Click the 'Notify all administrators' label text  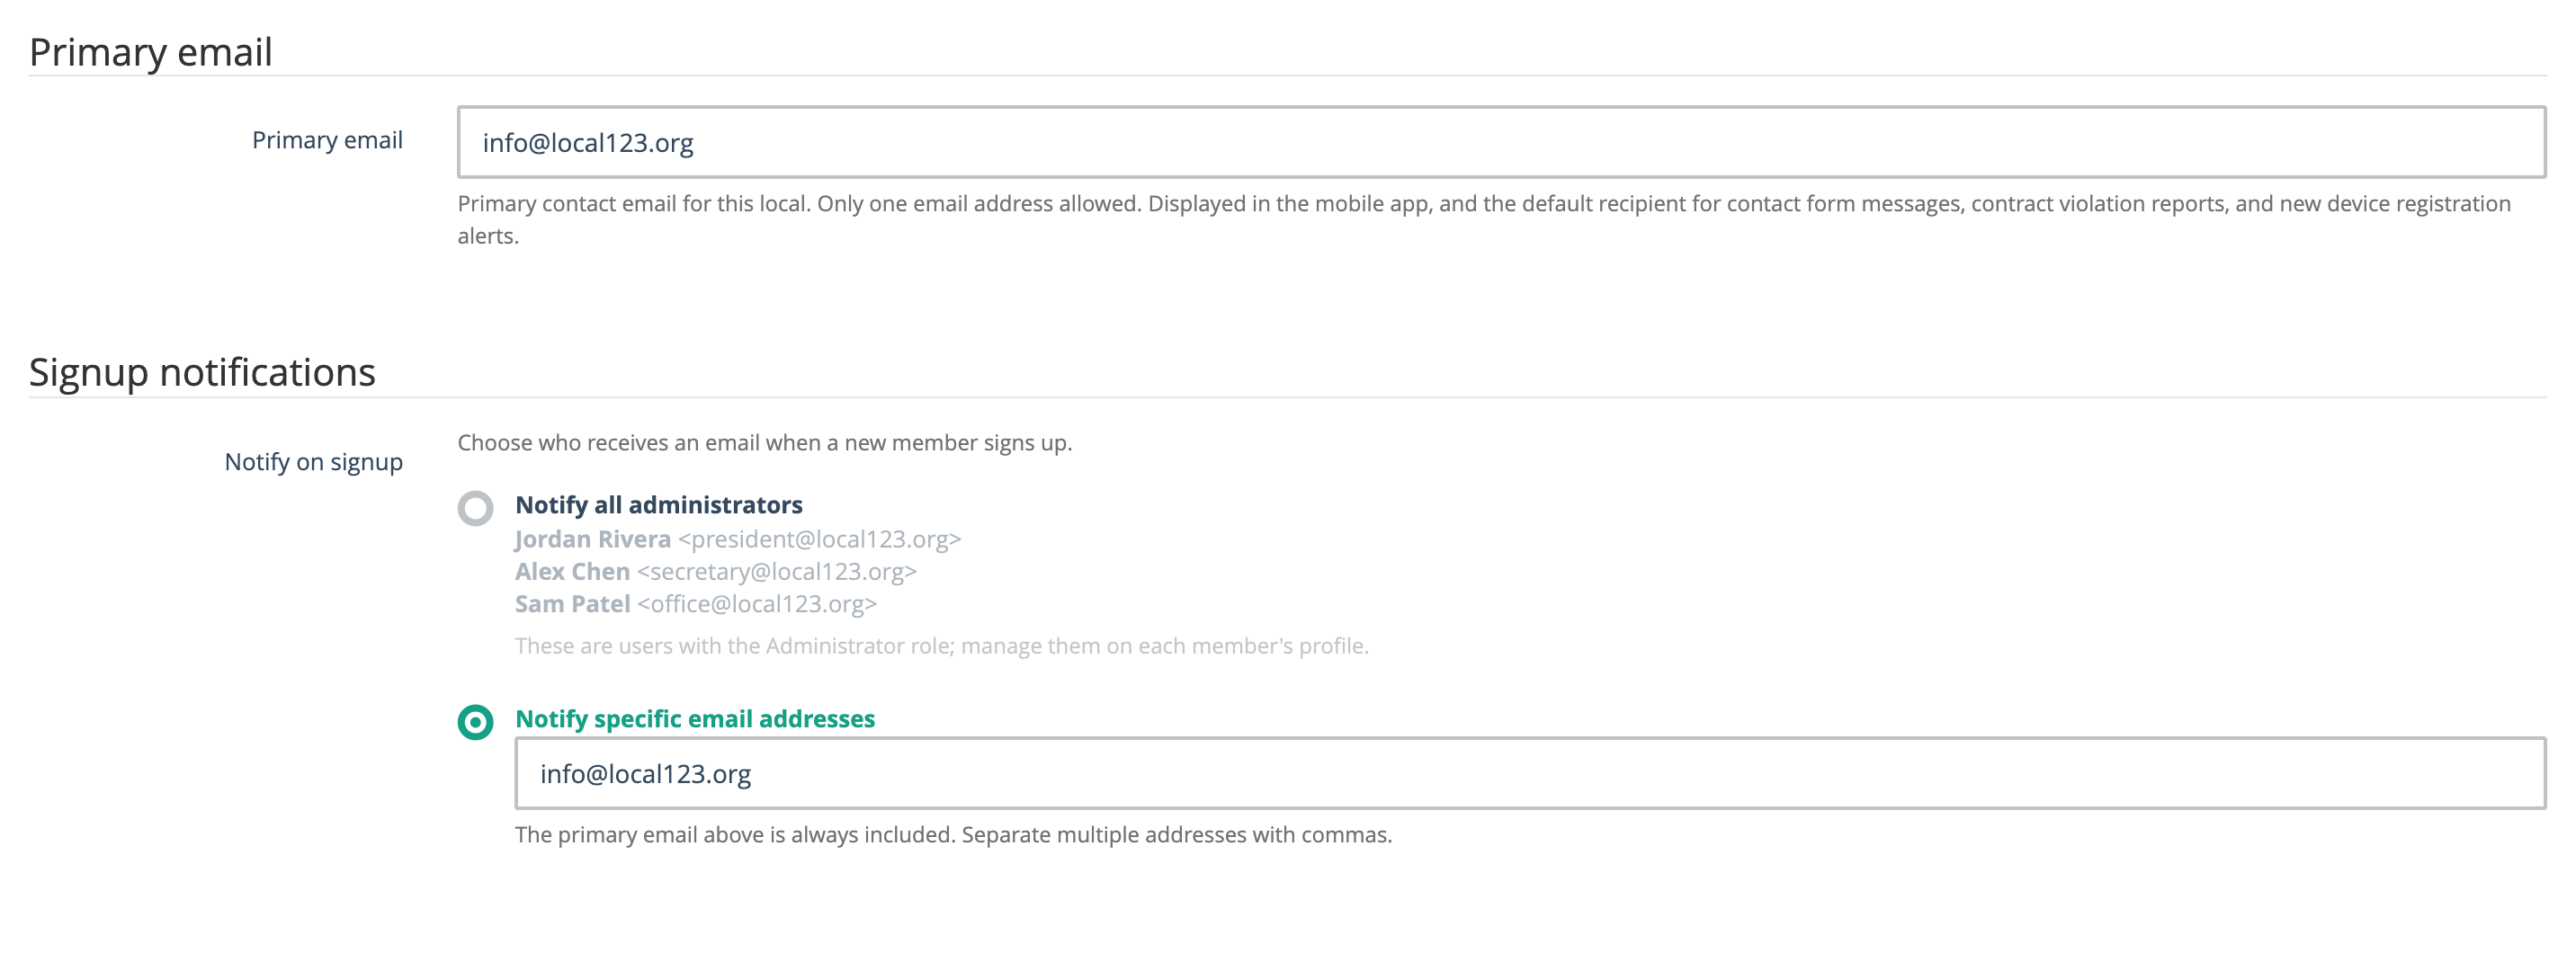click(658, 505)
